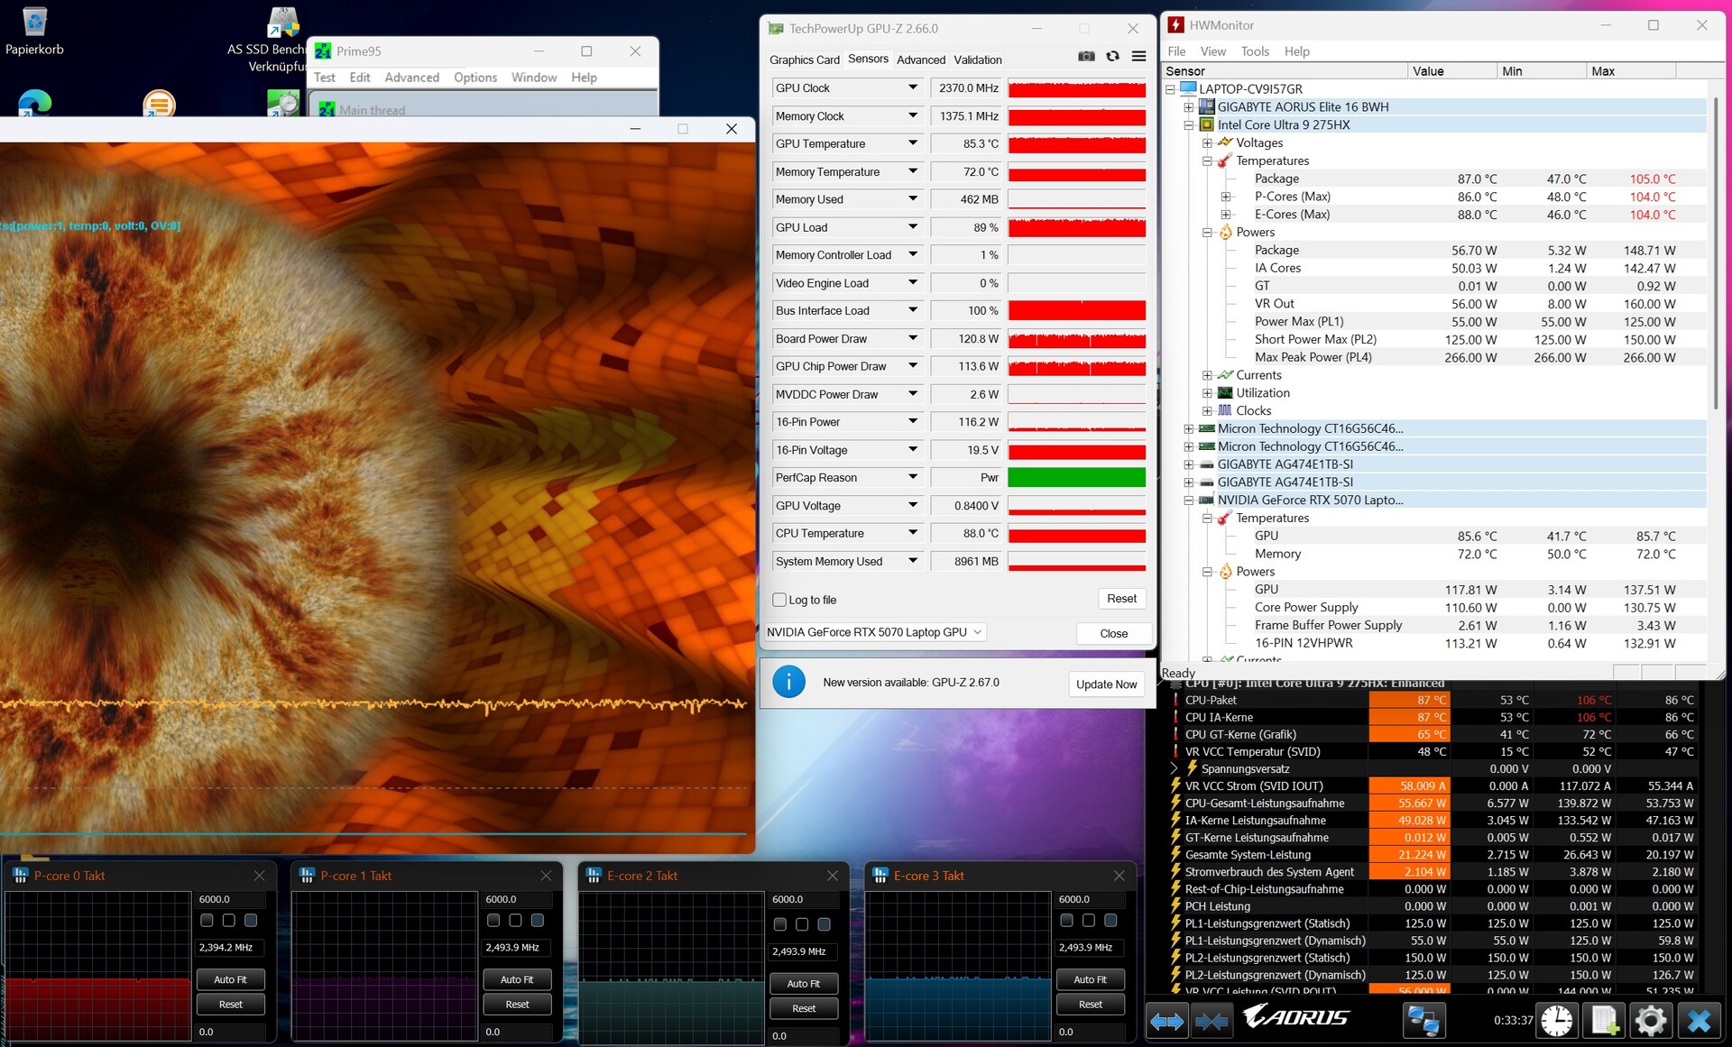Open HWiNFO sensor settings gear icon
The image size is (1732, 1047).
pyautogui.click(x=1651, y=1022)
